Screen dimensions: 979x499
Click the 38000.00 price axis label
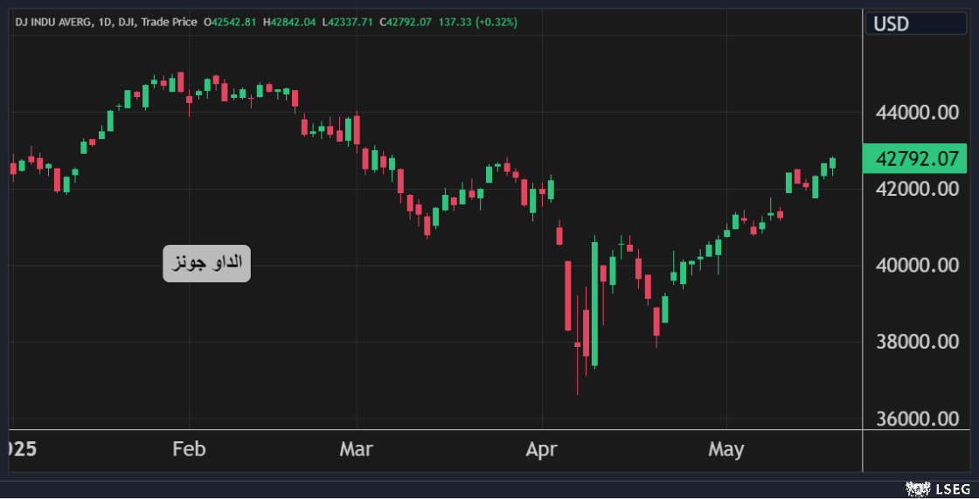[x=917, y=342]
